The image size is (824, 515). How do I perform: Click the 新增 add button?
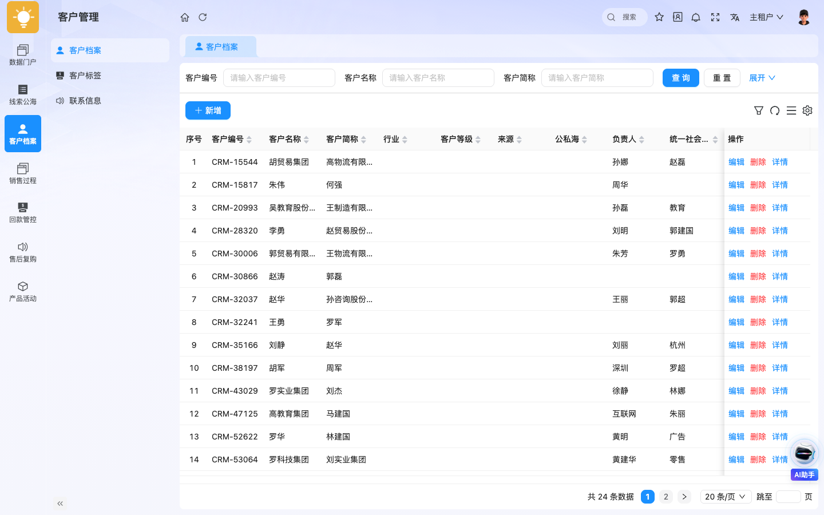coord(208,110)
